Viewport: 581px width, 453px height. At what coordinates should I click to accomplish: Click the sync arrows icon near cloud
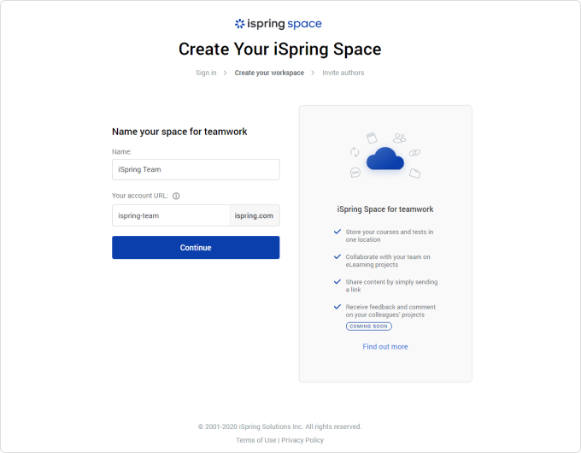pos(354,152)
